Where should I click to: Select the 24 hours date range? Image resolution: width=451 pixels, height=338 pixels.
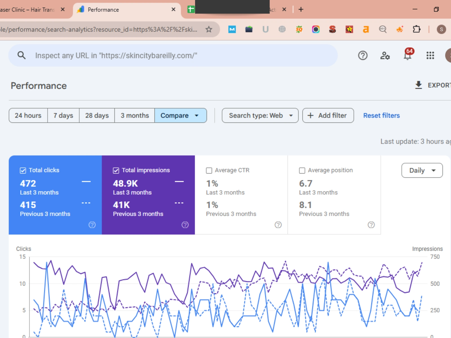pyautogui.click(x=28, y=115)
